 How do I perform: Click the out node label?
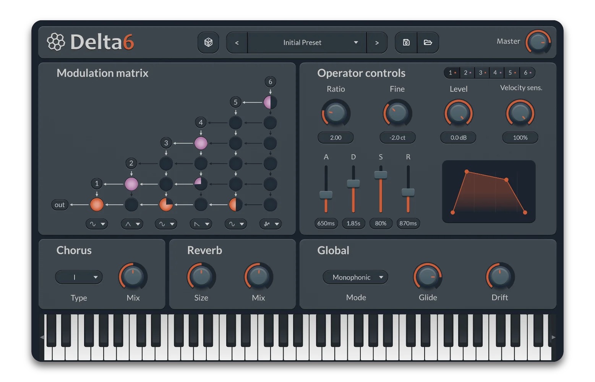click(60, 205)
